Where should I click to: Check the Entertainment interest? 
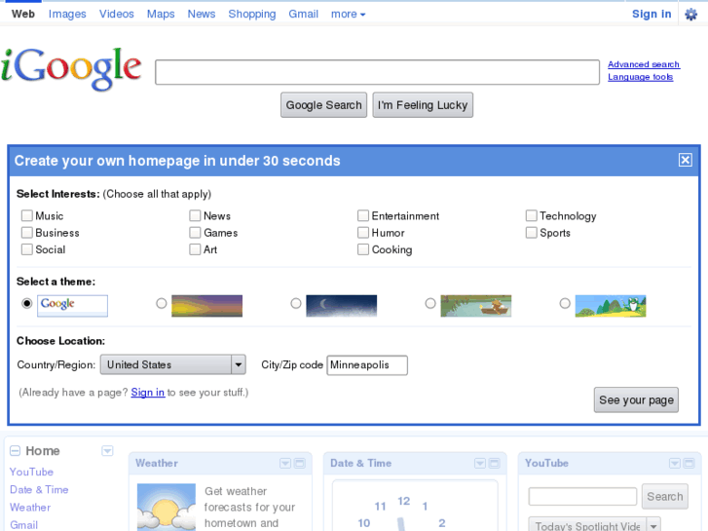pos(363,215)
